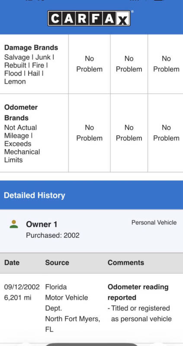183x346 pixels.
Task: Select the Damage Brands row label
Action: tap(31, 48)
